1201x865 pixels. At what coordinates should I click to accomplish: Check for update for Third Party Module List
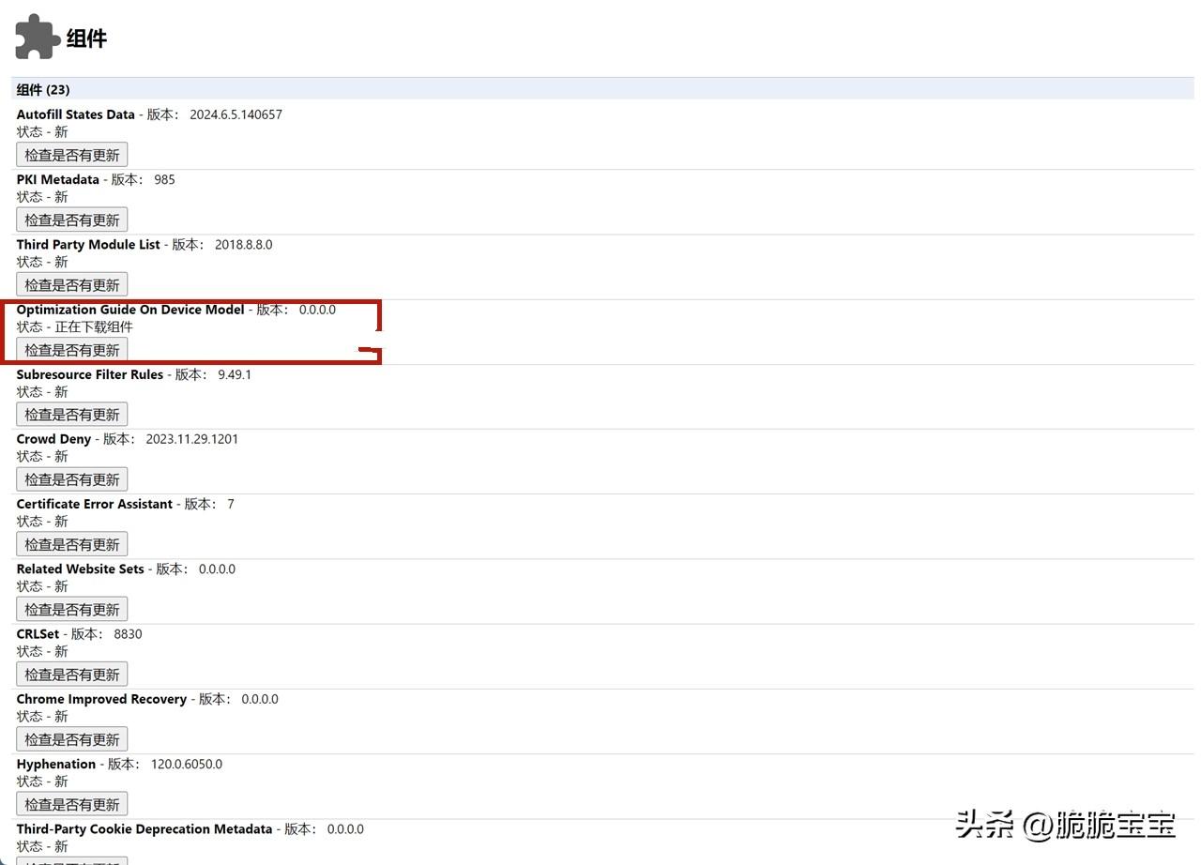tap(72, 284)
